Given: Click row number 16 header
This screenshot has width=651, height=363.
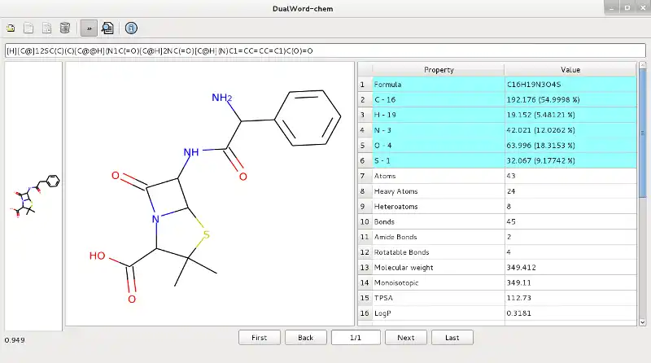Looking at the screenshot, I should [x=365, y=313].
